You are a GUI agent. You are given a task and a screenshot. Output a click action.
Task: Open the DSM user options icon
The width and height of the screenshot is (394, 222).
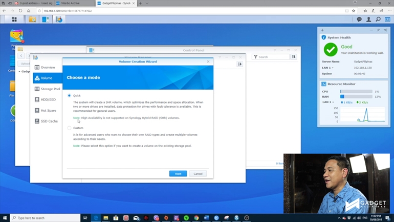tap(368, 19)
